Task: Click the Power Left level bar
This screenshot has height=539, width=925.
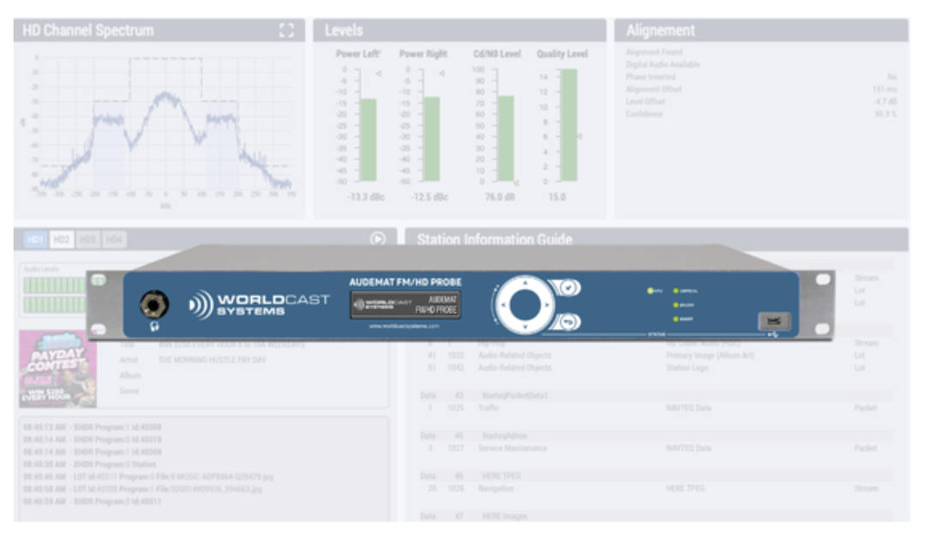Action: [368, 139]
